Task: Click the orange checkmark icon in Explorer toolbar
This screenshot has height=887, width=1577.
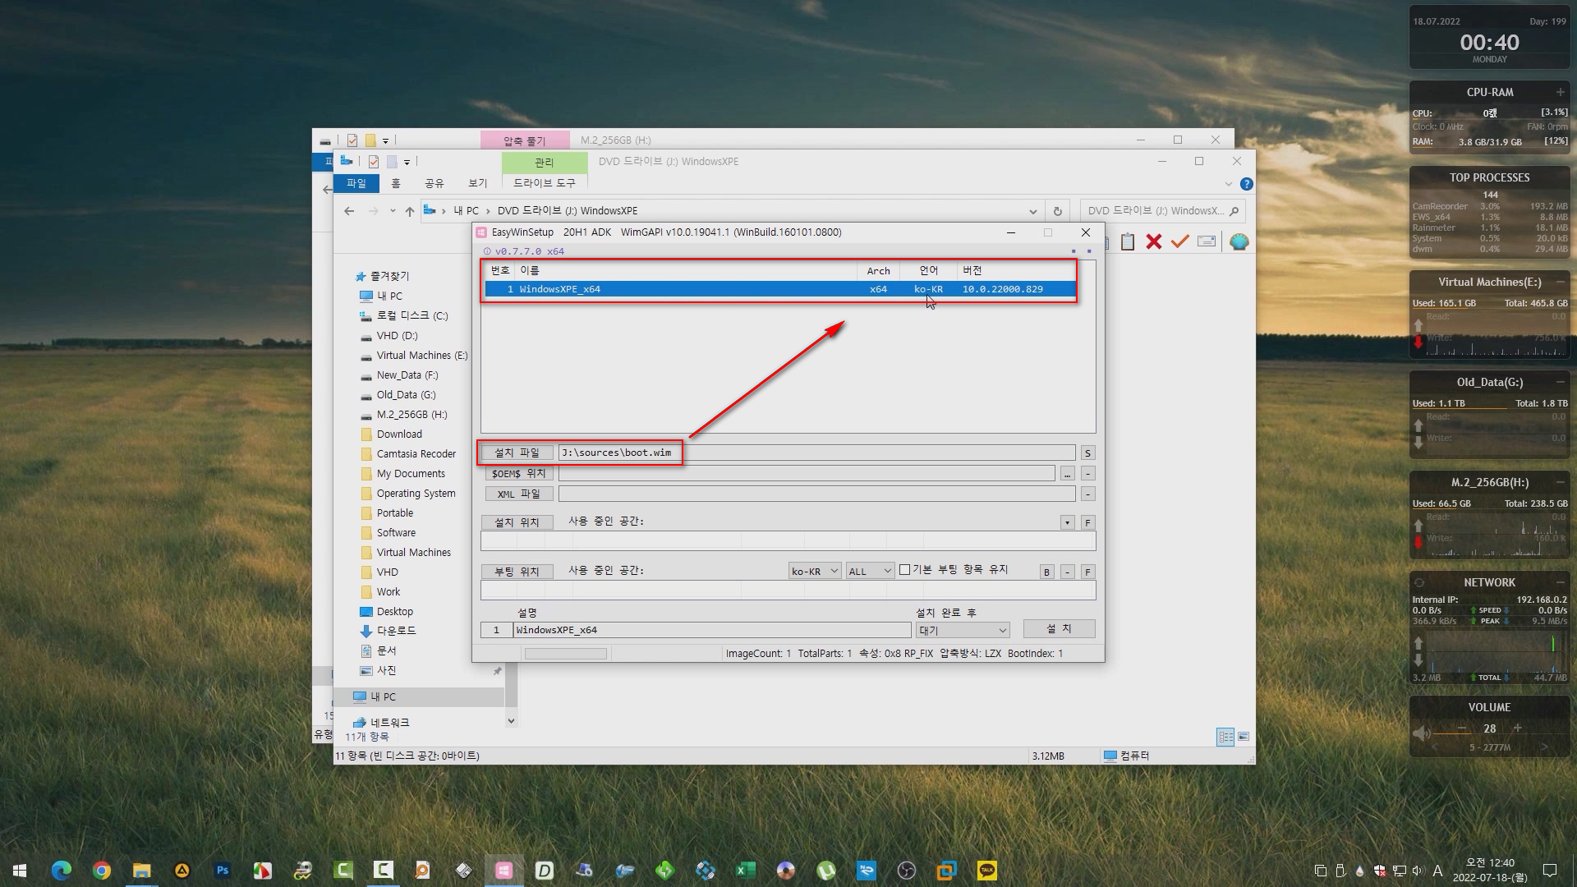Action: point(1180,241)
